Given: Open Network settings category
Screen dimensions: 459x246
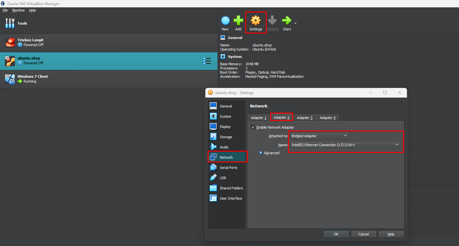Looking at the screenshot, I should click(227, 157).
